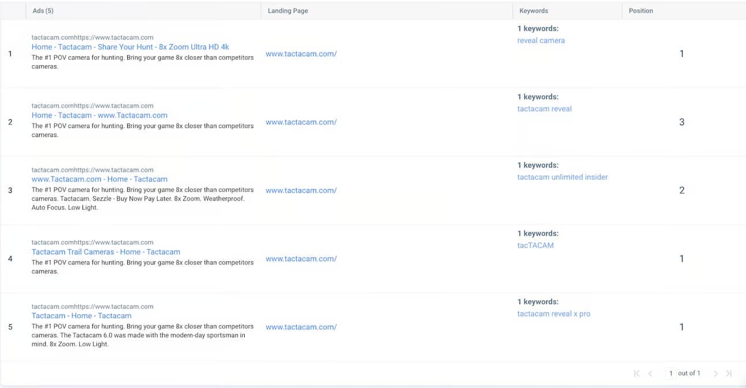Open landing page link in row 4
The image size is (746, 388).
pyautogui.click(x=301, y=259)
